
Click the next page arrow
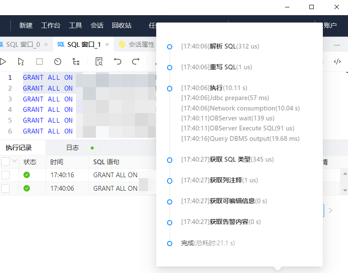[x=331, y=210]
